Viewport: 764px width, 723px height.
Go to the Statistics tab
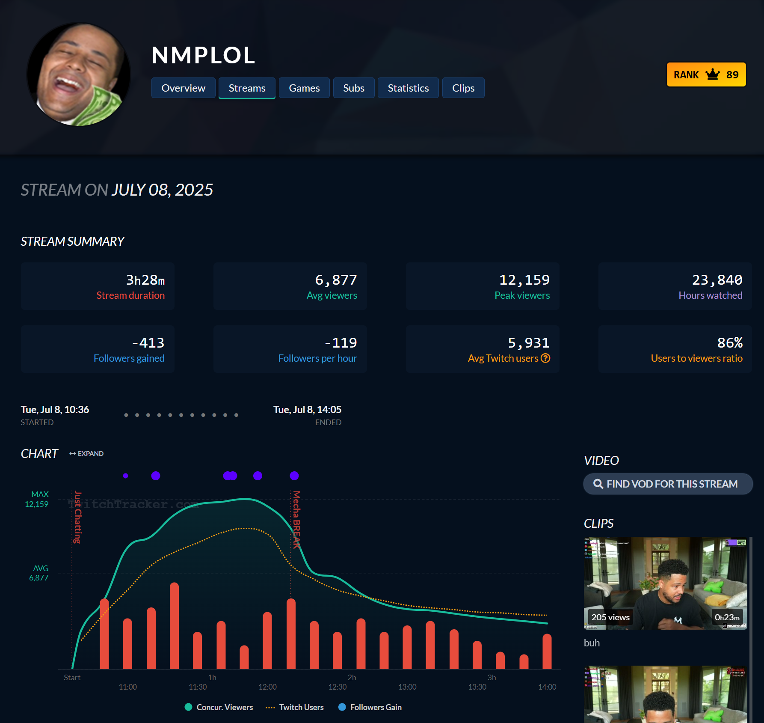tap(408, 88)
